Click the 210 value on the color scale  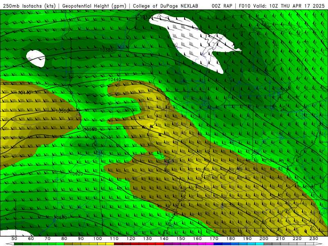pyautogui.click(x=280, y=239)
